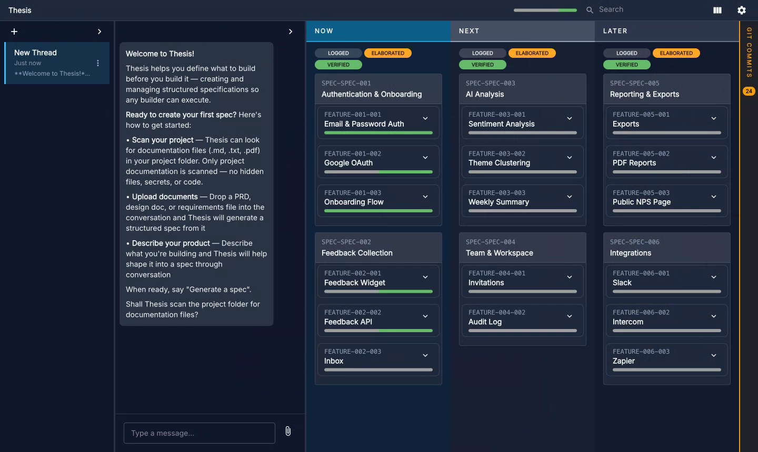Viewport: 758px width, 452px height.
Task: Expand Sentiment Analysis feature chevron
Action: [570, 118]
